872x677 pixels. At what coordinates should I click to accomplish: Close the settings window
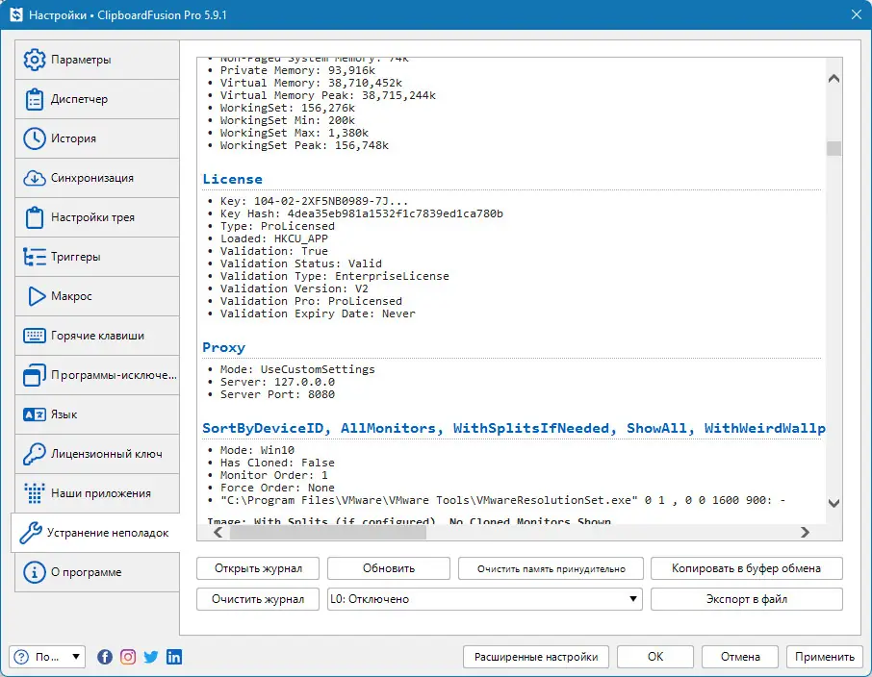point(857,15)
